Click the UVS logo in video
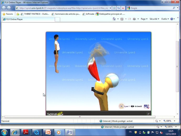Viewport: 181px width, 136px height. [147, 107]
